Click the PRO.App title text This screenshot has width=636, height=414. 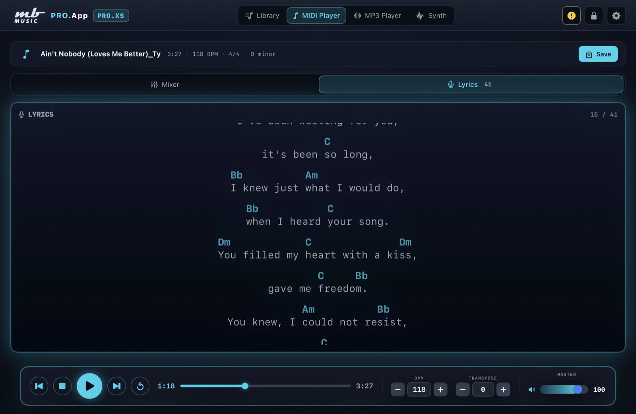pos(69,16)
